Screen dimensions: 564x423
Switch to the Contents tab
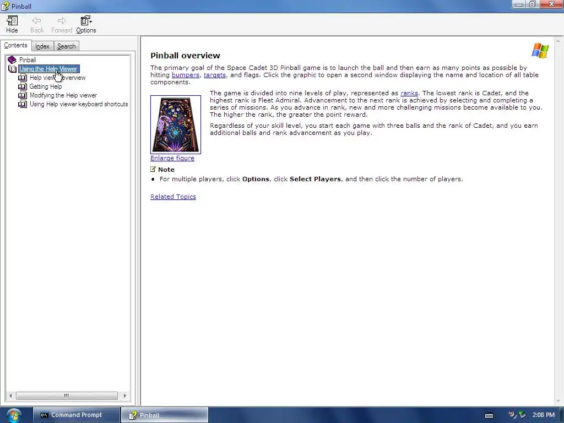pyautogui.click(x=15, y=45)
